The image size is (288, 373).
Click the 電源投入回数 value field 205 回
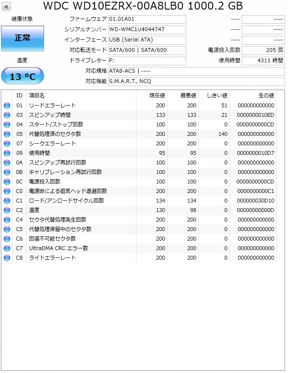click(x=263, y=50)
